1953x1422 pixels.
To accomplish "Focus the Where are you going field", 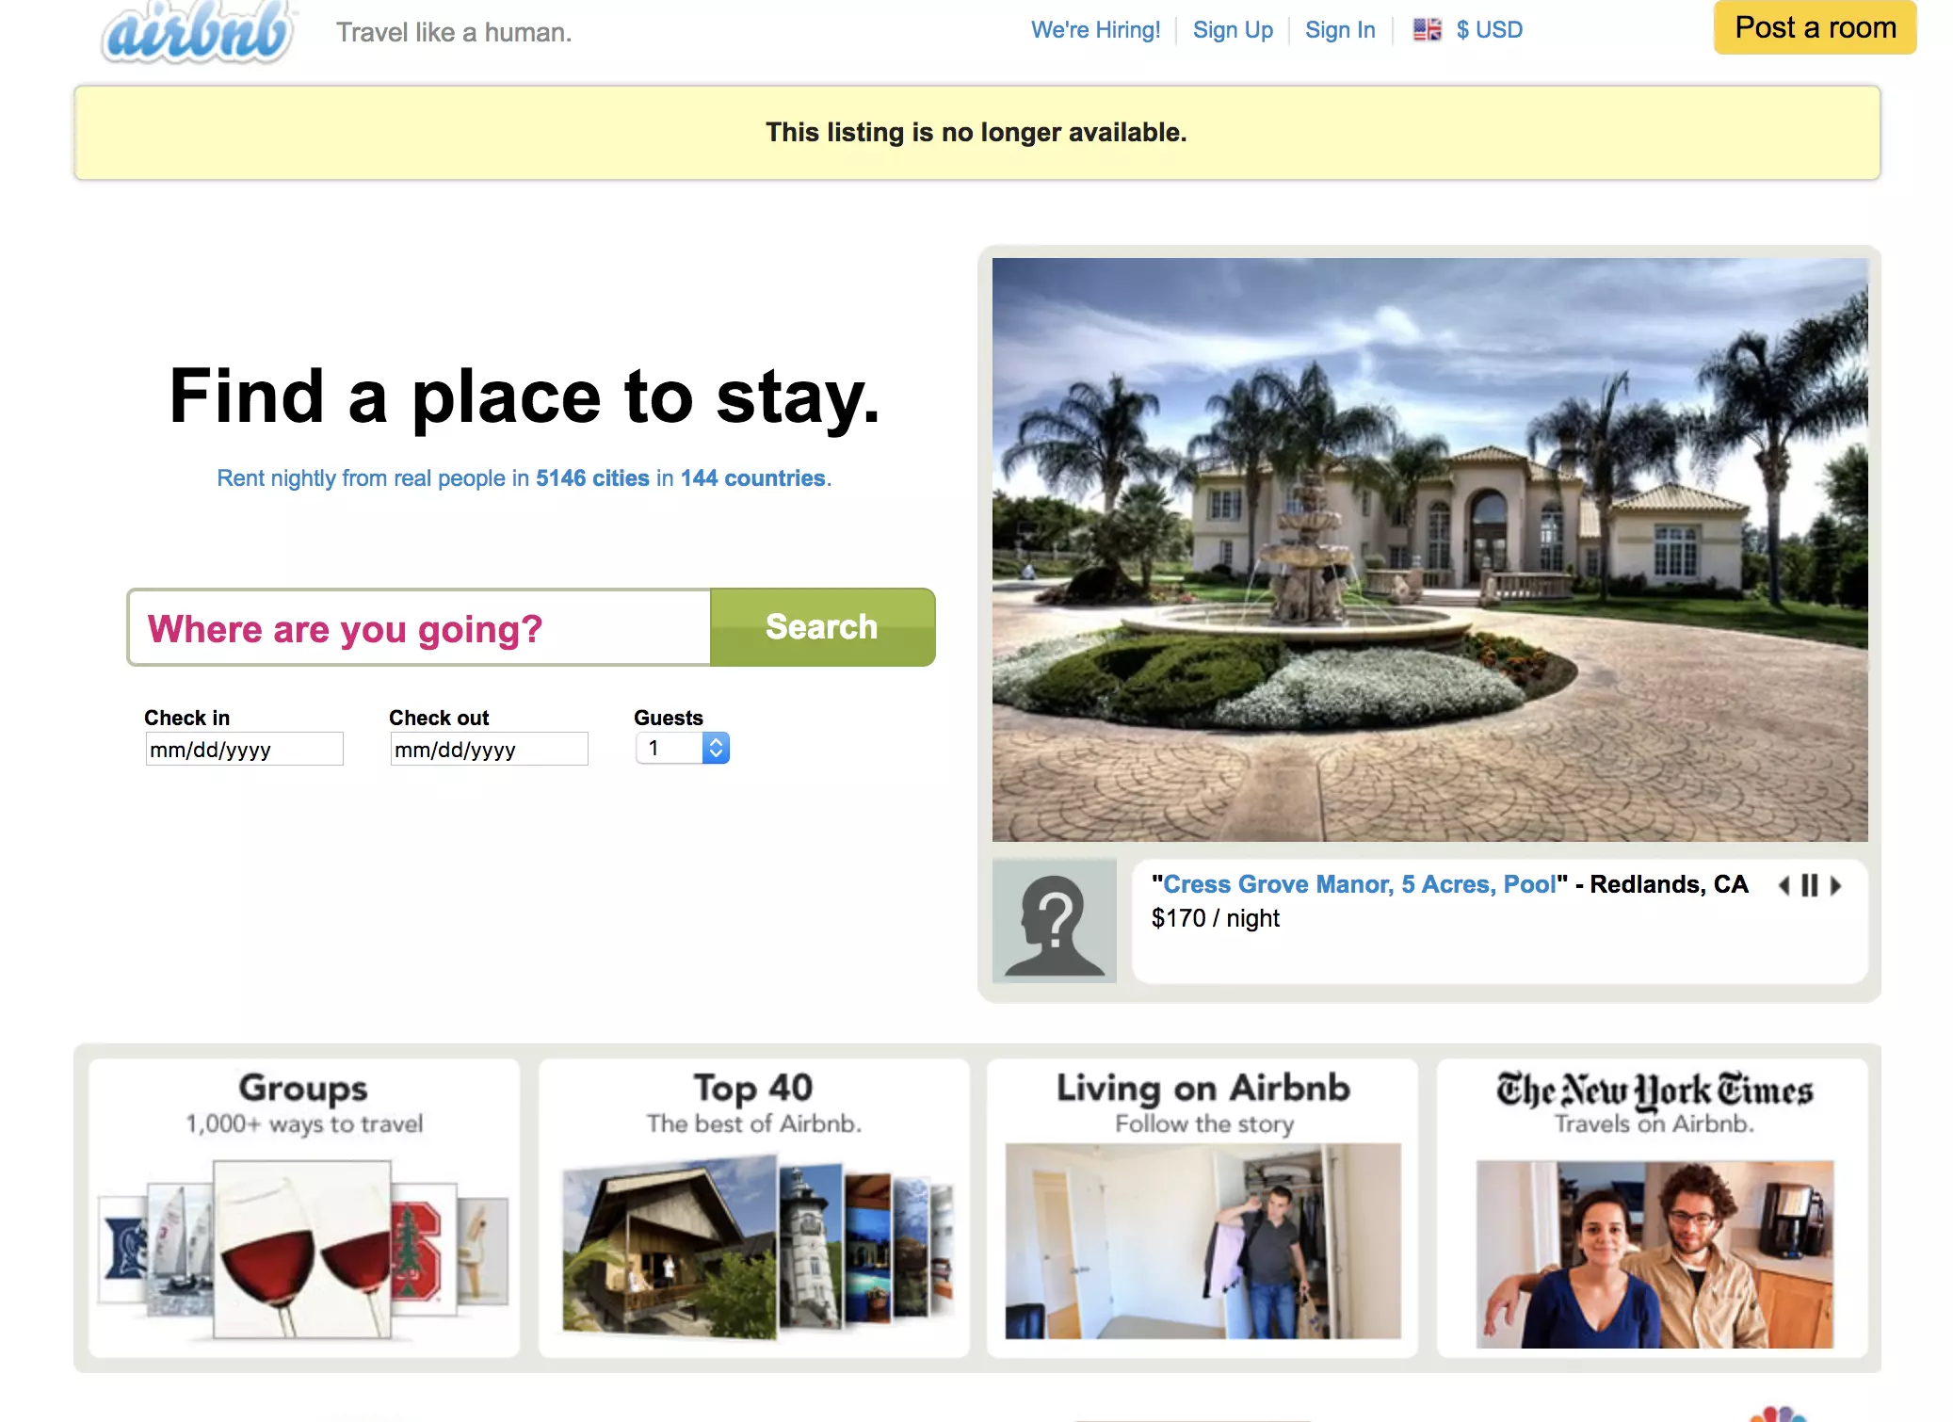I will point(420,628).
